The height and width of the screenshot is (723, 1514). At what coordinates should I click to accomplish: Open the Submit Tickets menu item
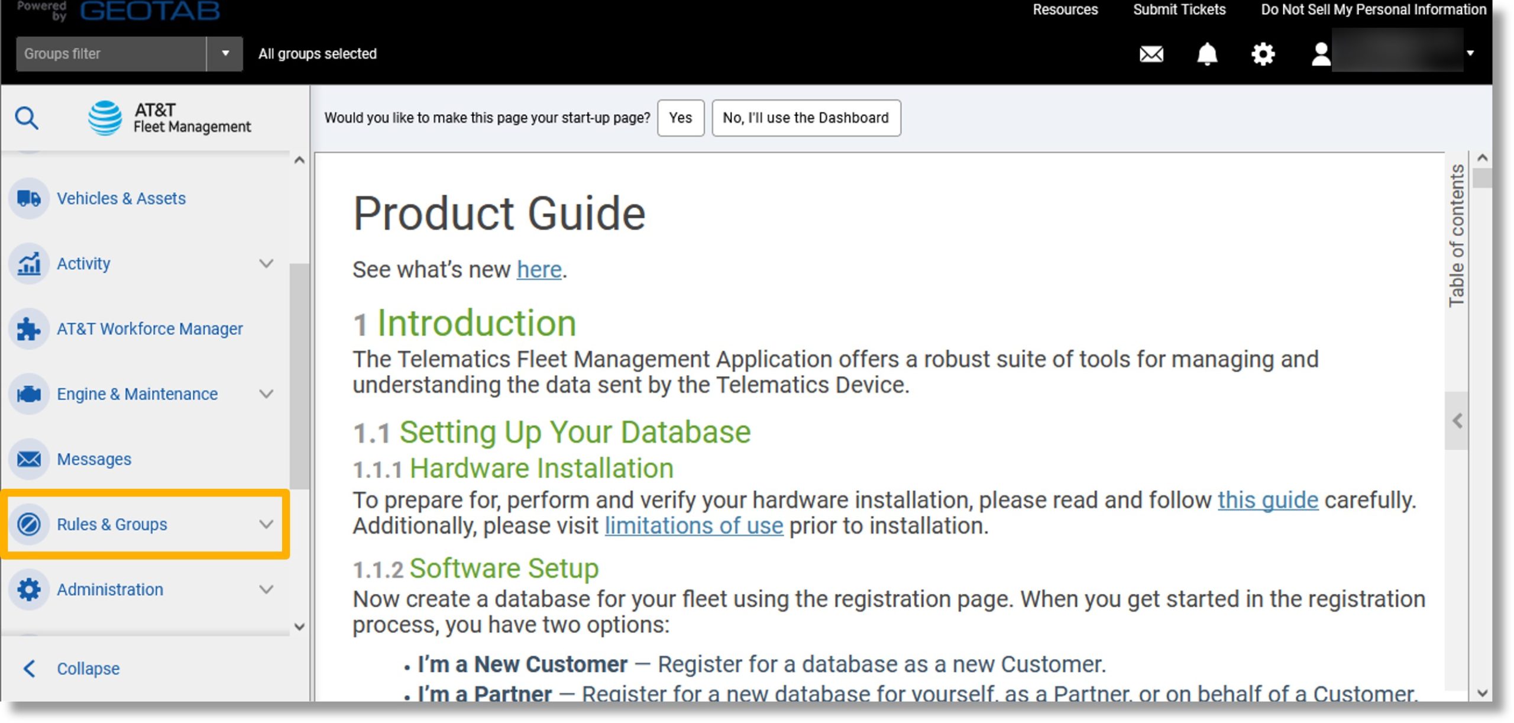pyautogui.click(x=1180, y=11)
